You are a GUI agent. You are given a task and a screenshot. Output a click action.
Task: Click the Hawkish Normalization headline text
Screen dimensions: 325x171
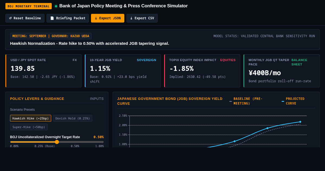[x=89, y=43]
